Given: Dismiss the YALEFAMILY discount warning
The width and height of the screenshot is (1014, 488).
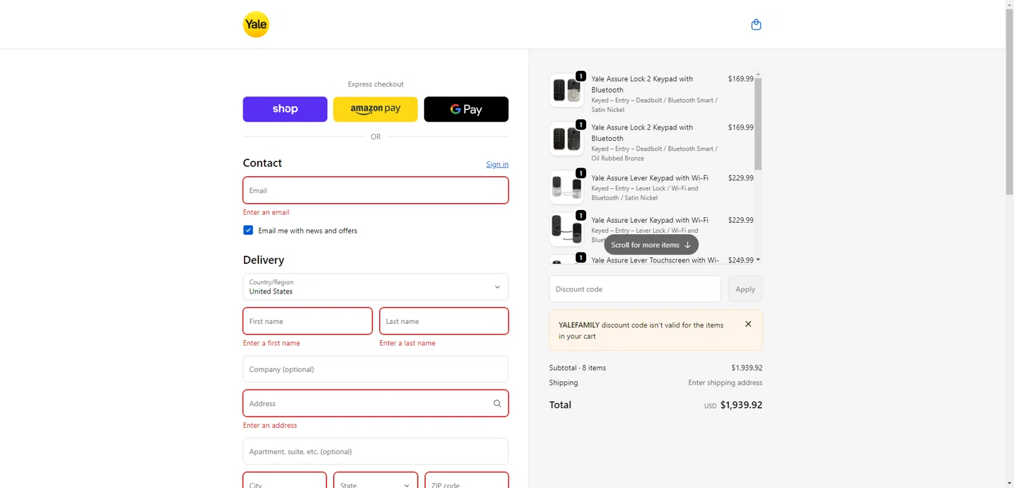Looking at the screenshot, I should pyautogui.click(x=748, y=324).
